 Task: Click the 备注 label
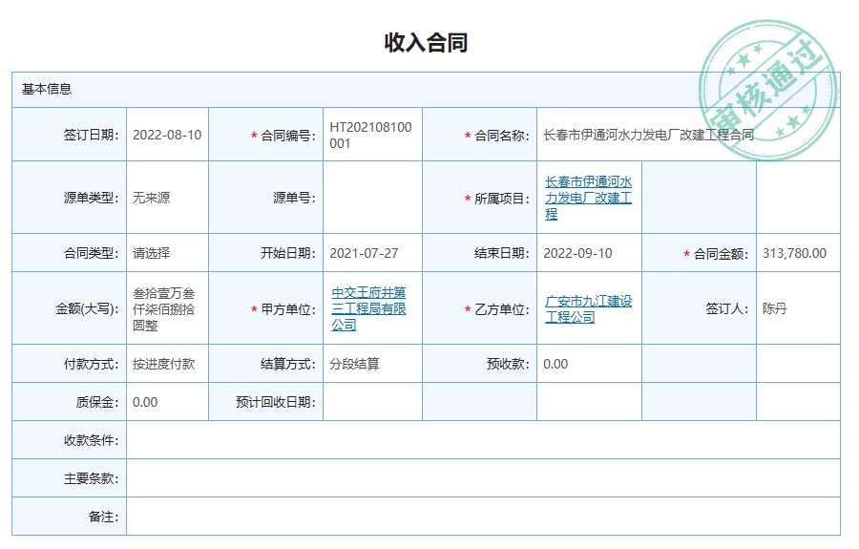(103, 517)
